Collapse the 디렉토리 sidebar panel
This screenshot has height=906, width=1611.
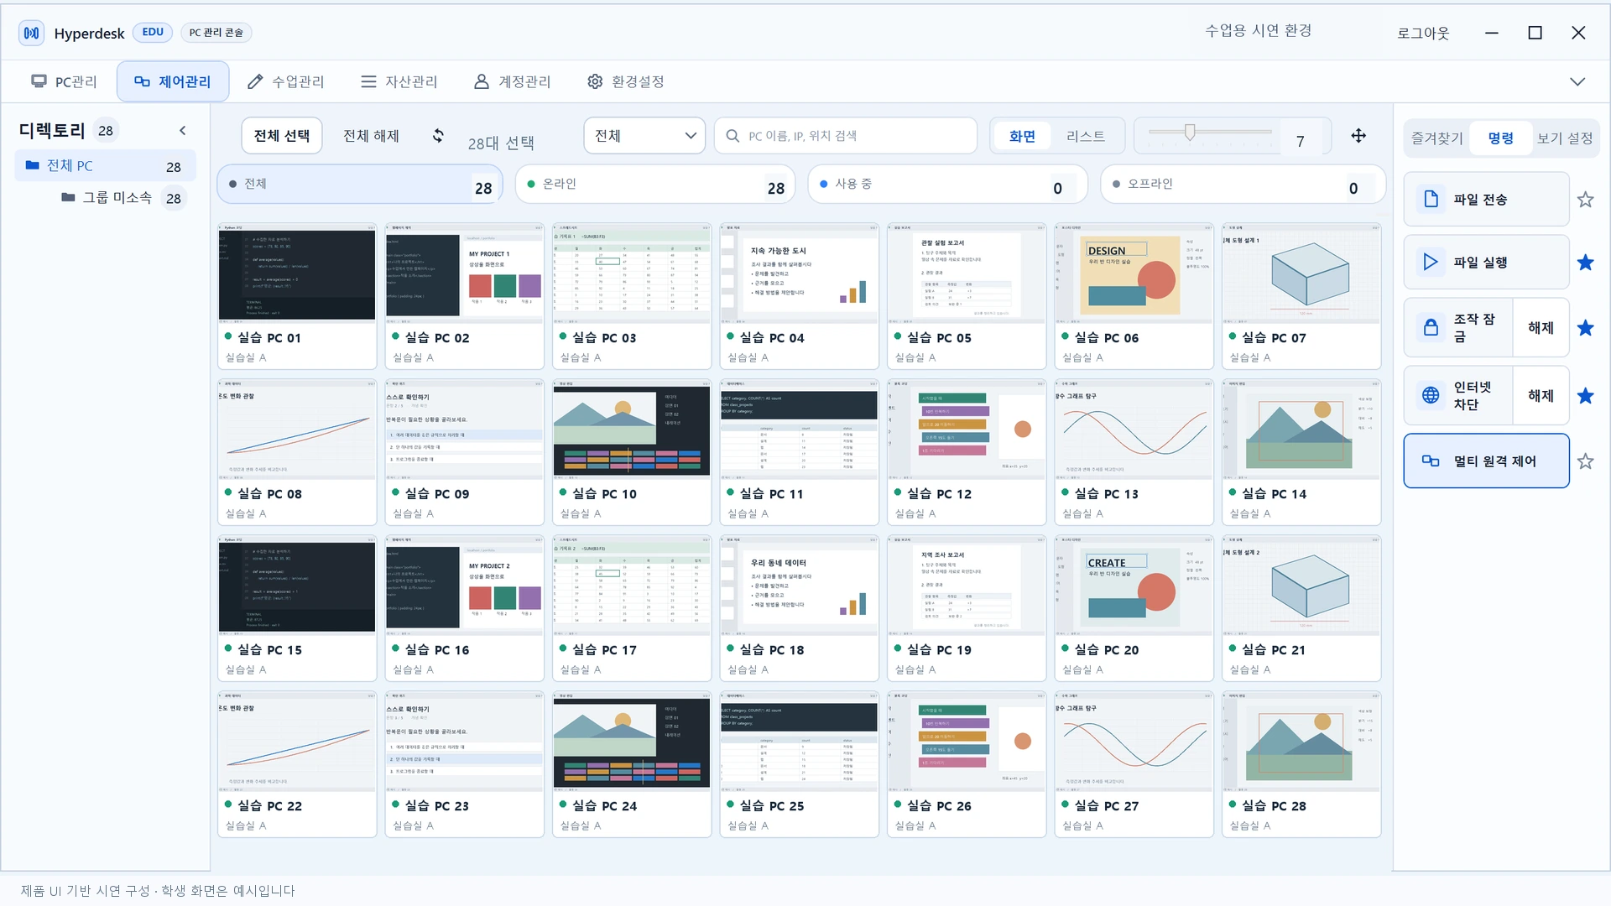(183, 131)
